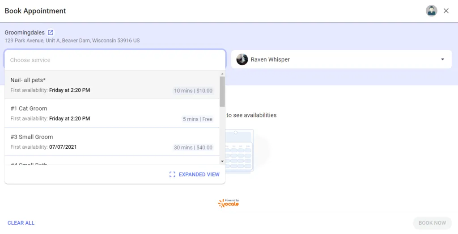Click CLEAR ALL button

[21, 223]
